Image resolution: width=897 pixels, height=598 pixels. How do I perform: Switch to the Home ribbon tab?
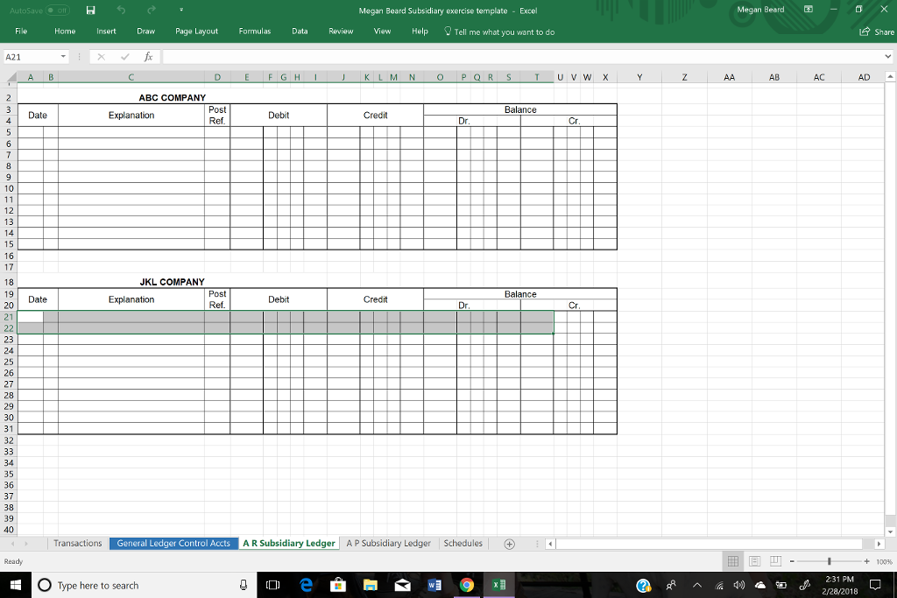point(65,32)
